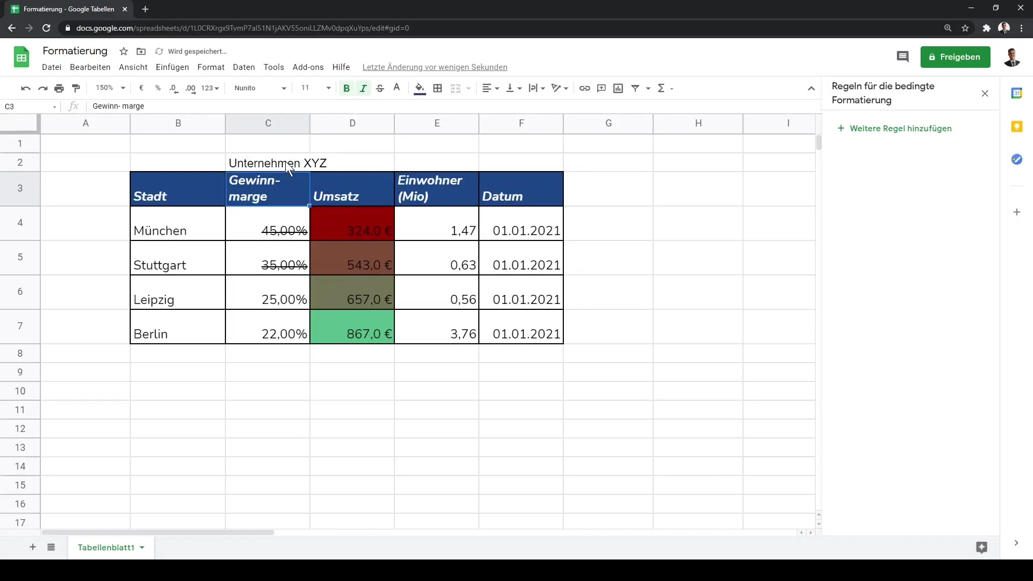Open the Daten menu

pyautogui.click(x=244, y=67)
